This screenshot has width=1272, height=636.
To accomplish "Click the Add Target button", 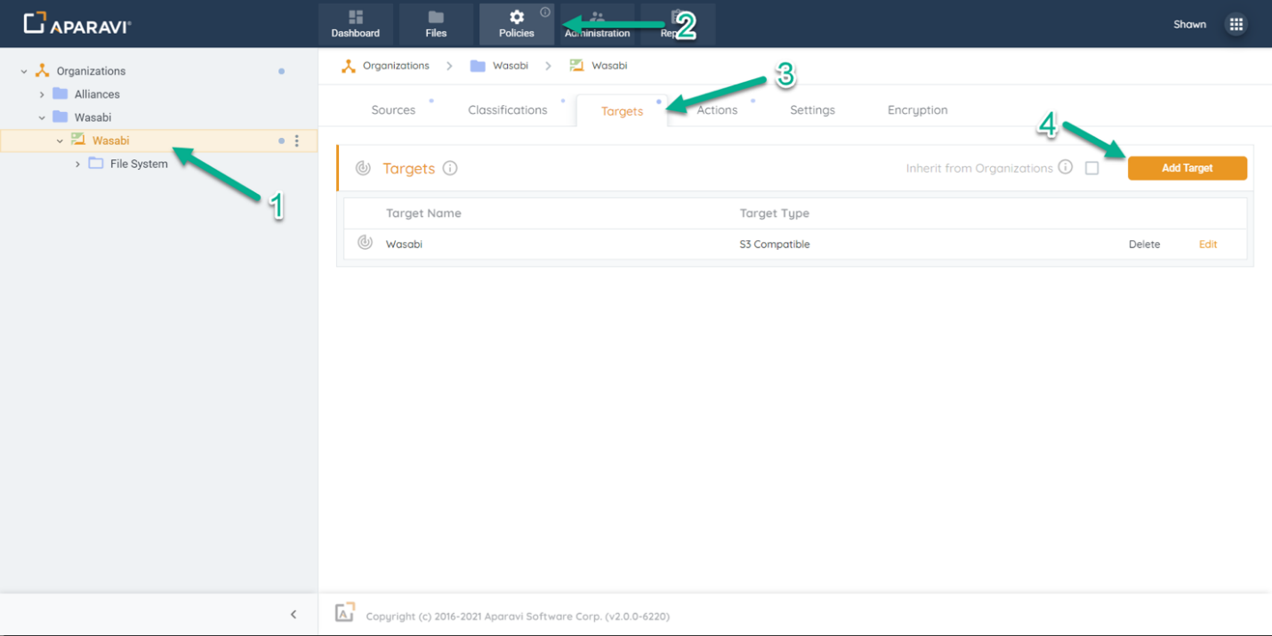I will [x=1187, y=168].
